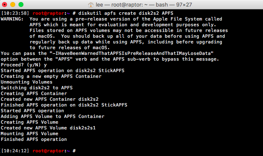Click the green full-screen window button

(x=21, y=5)
